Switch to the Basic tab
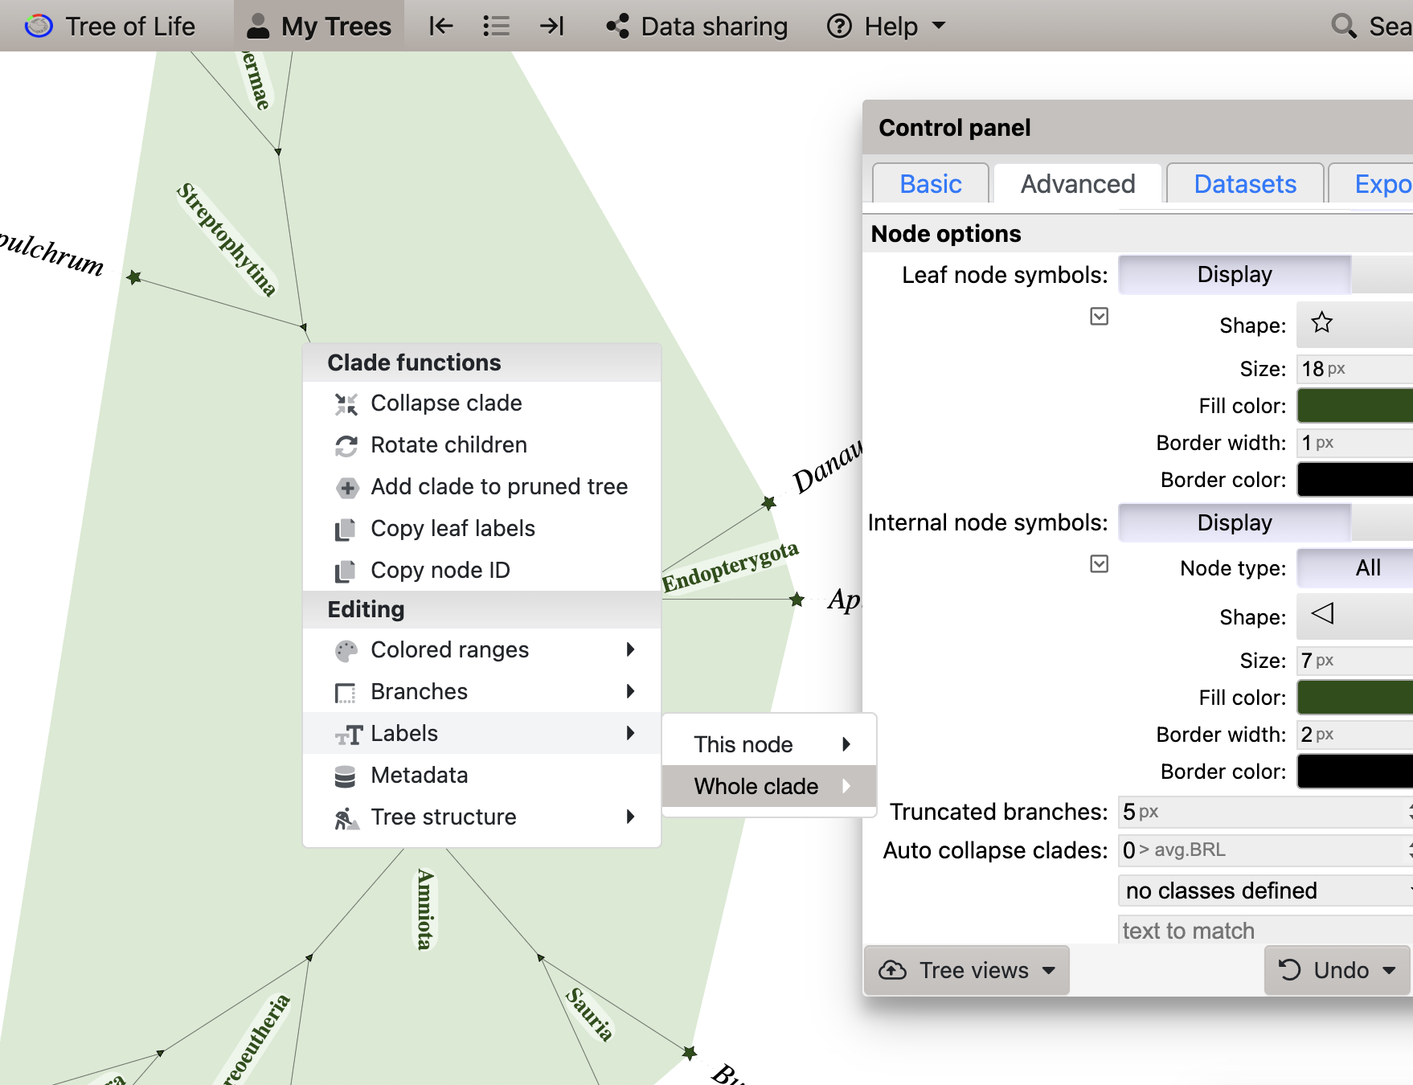This screenshot has width=1413, height=1085. 930,184
